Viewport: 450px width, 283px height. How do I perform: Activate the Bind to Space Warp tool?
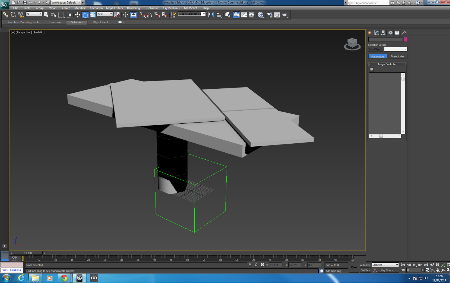(x=21, y=15)
